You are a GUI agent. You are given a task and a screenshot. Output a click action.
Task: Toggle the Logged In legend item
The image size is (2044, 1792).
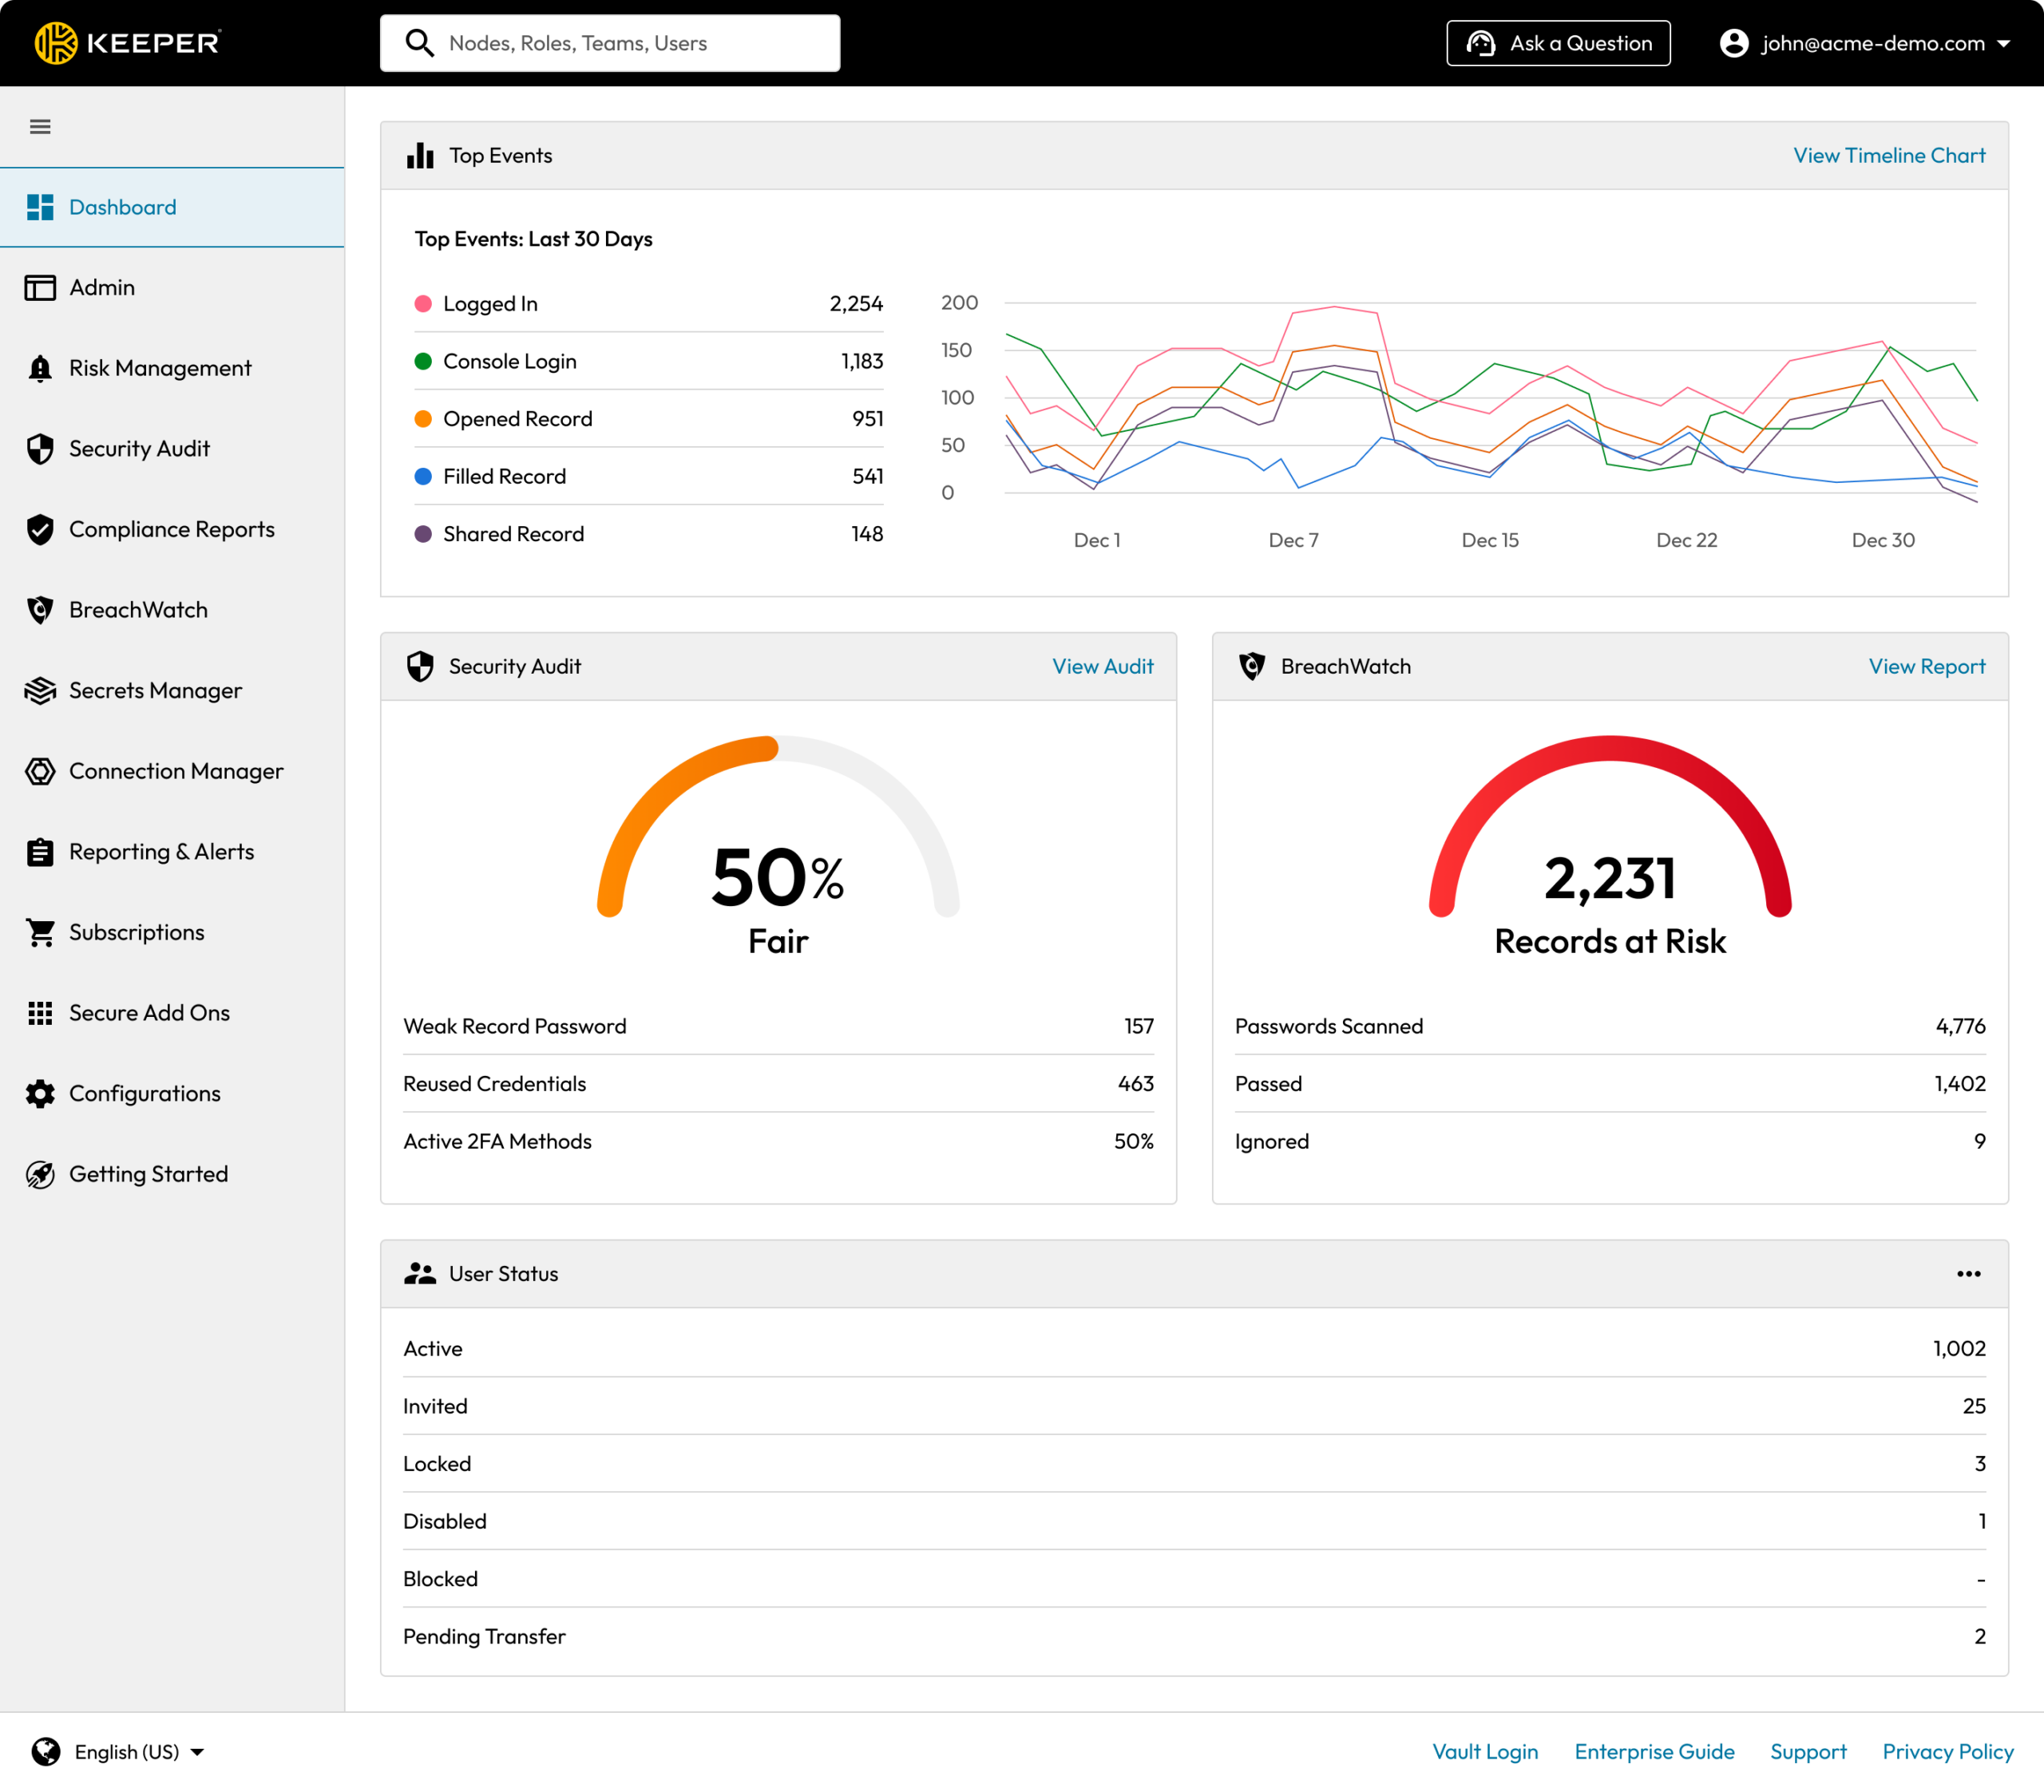pos(489,303)
